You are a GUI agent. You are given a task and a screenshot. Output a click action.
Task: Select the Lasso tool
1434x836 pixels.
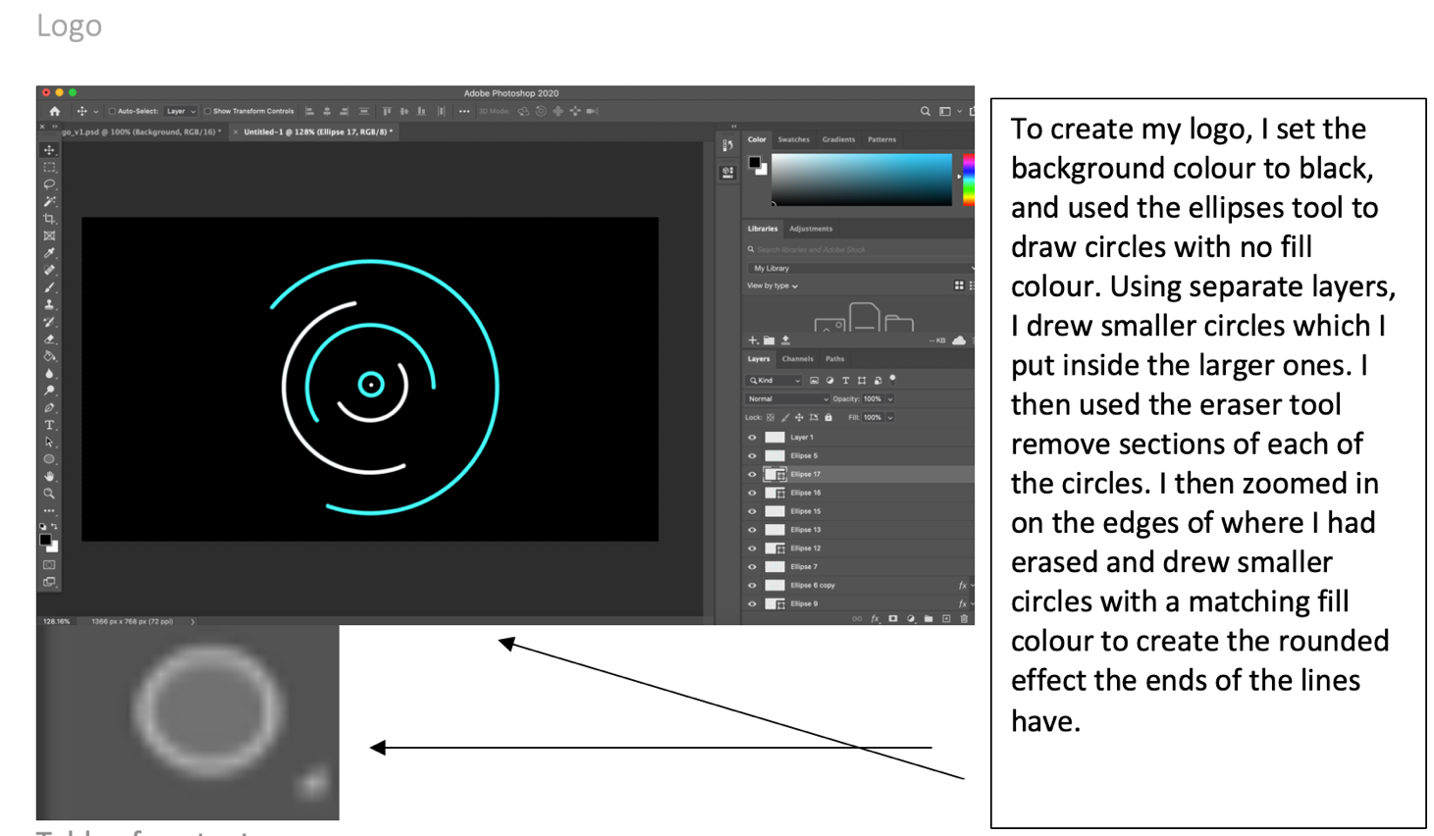click(49, 184)
